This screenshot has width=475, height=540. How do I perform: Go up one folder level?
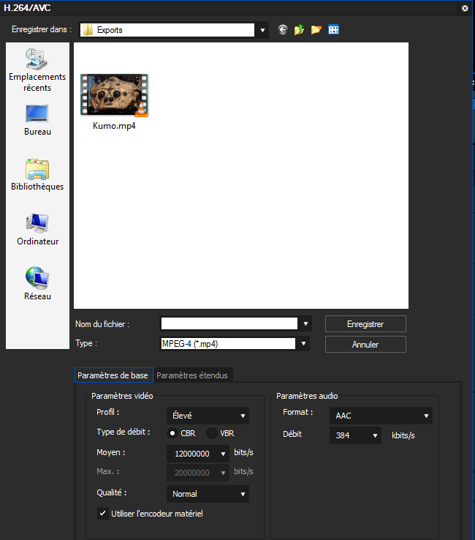point(299,30)
